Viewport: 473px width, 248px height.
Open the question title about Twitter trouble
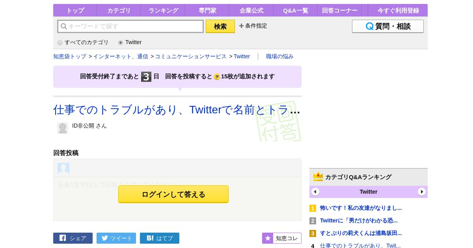177,109
